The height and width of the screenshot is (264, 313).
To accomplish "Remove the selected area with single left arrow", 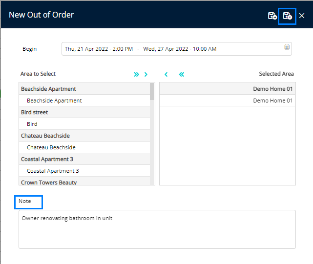I will click(166, 74).
